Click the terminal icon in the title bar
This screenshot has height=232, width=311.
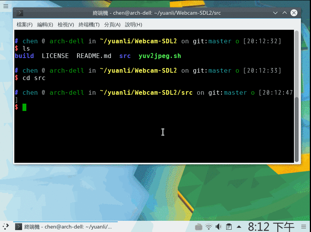pos(20,13)
